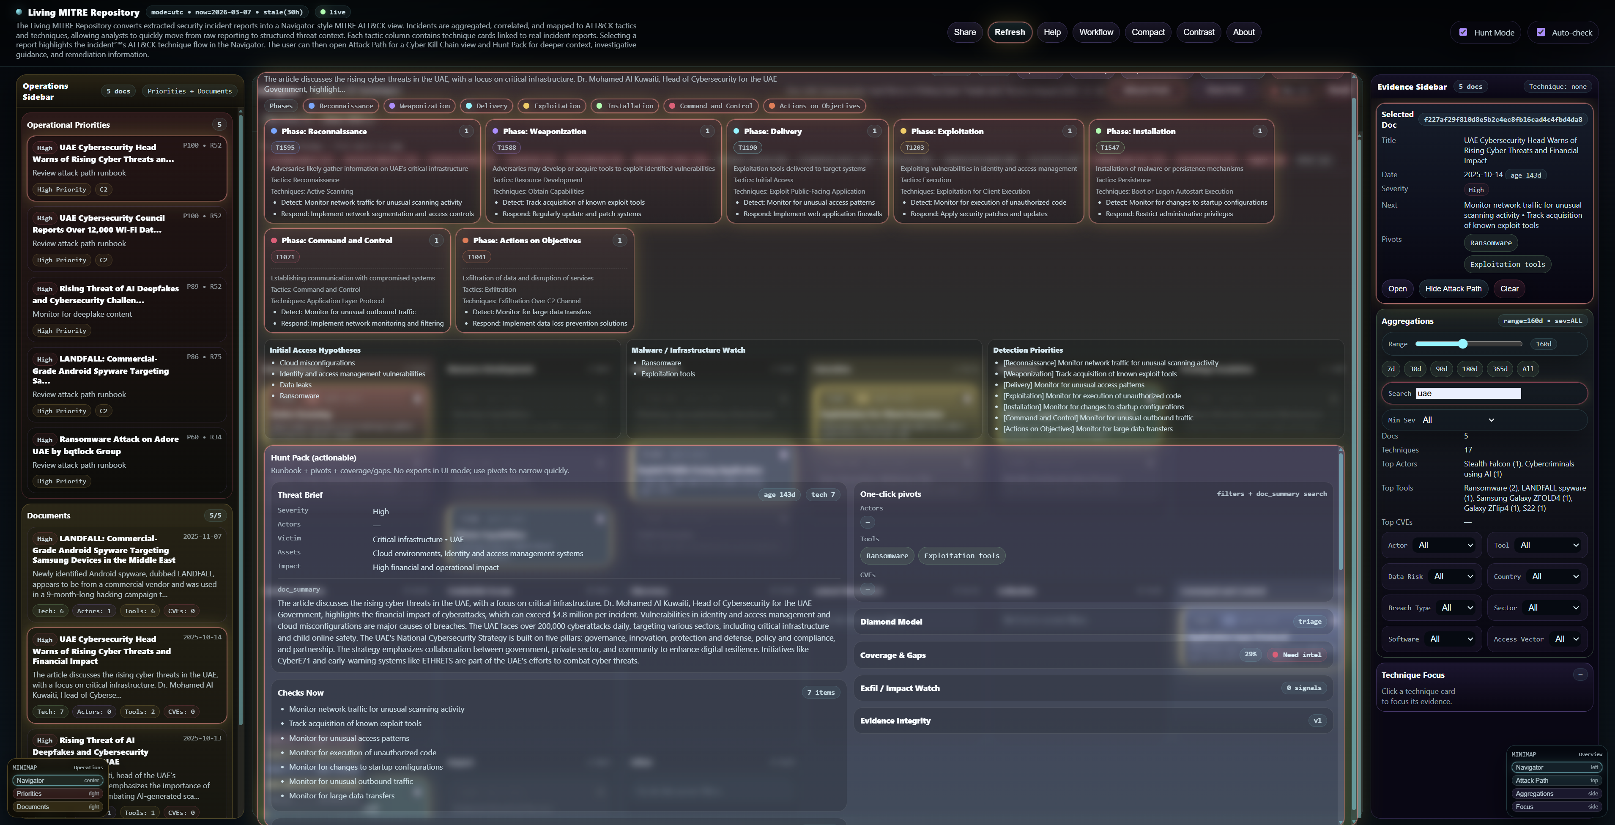Select the Ransomware pivot chip in One-click pivots
The width and height of the screenshot is (1615, 825).
click(x=887, y=556)
